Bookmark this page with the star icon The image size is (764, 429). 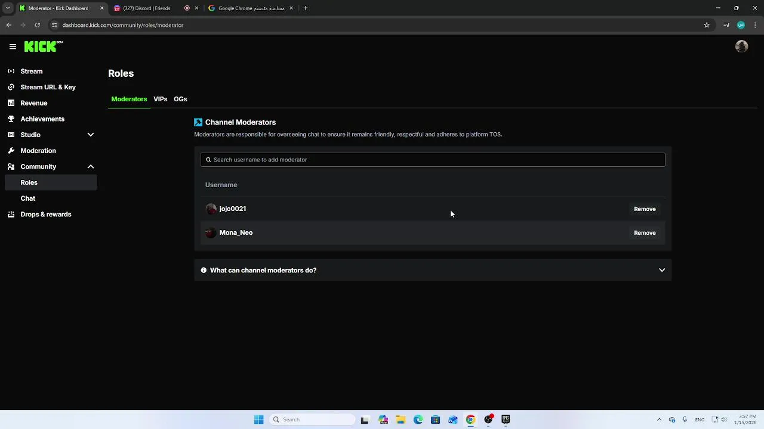tap(707, 25)
